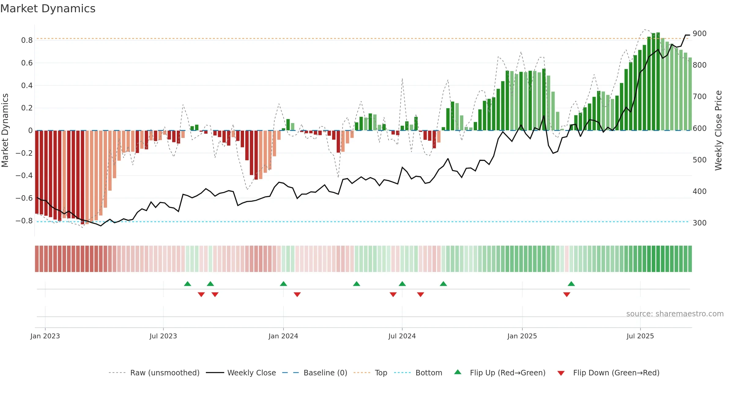Click the vertical Market Dynamics axis title
Viewport: 734px width, 413px height.
click(x=5, y=130)
